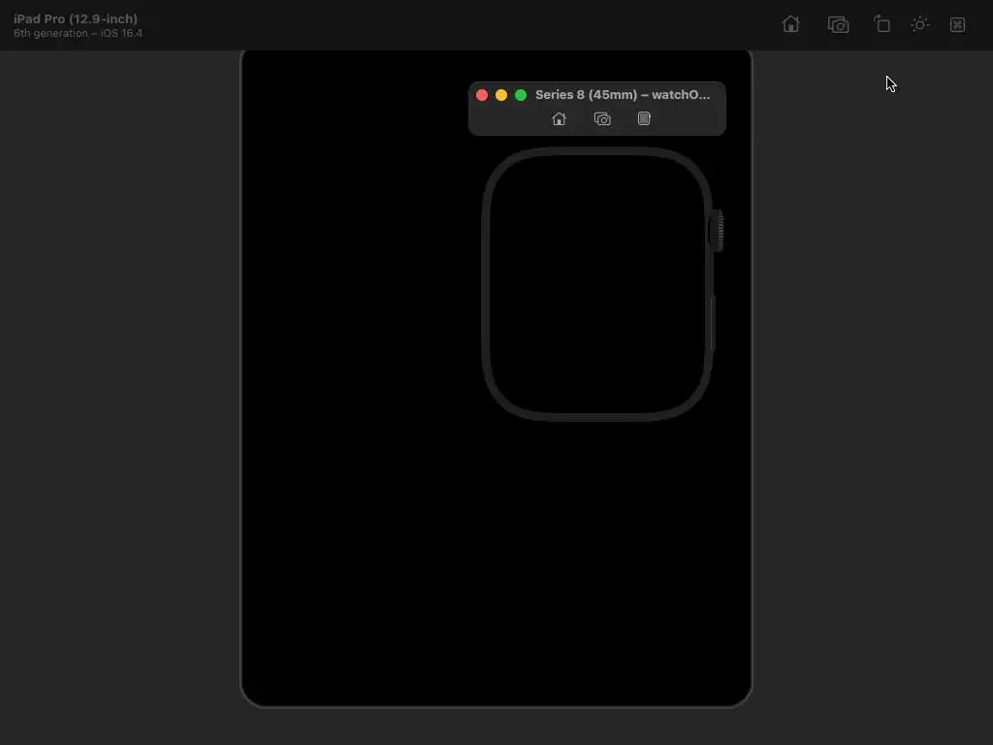Viewport: 993px width, 745px height.
Task: Rotate the iPad Pro simulator device
Action: tap(881, 24)
